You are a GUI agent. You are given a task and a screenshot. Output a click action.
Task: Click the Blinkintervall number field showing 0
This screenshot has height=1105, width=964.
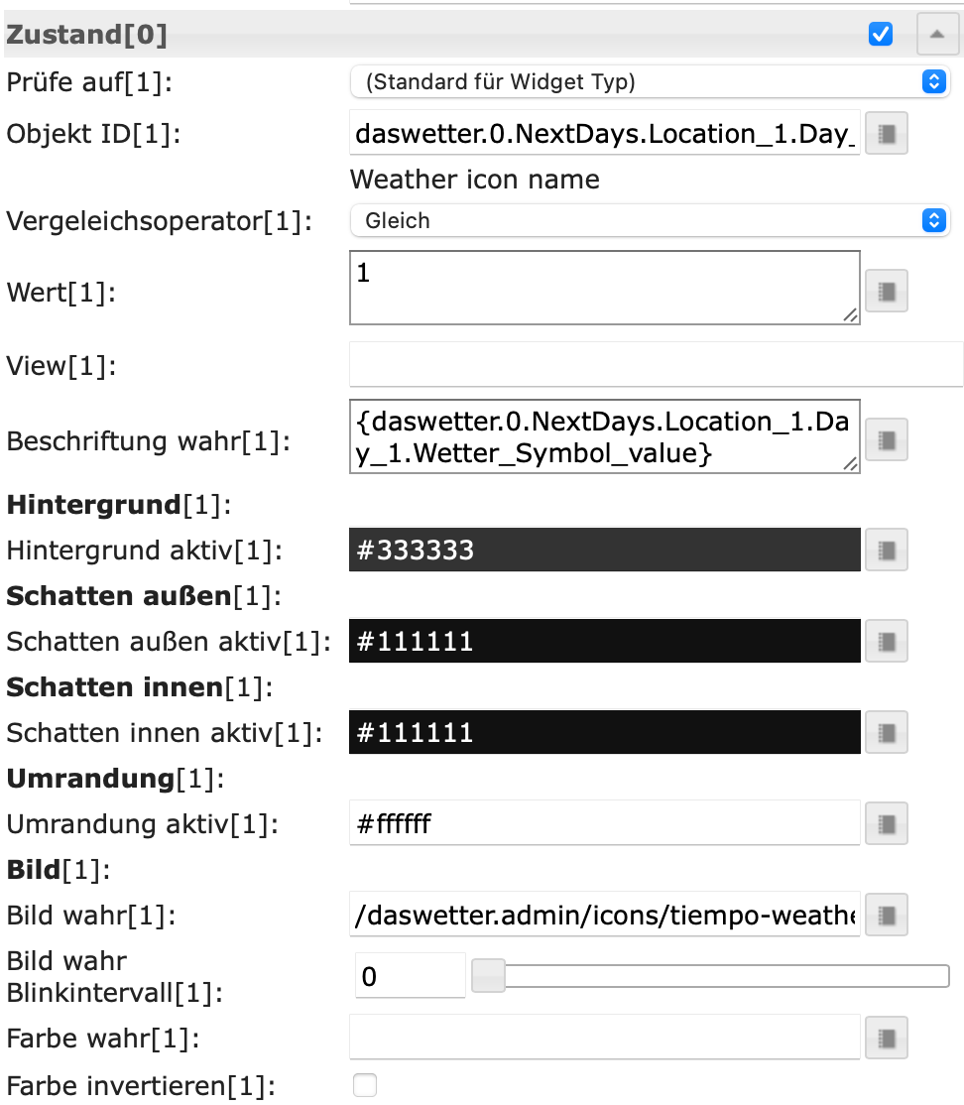pos(409,977)
